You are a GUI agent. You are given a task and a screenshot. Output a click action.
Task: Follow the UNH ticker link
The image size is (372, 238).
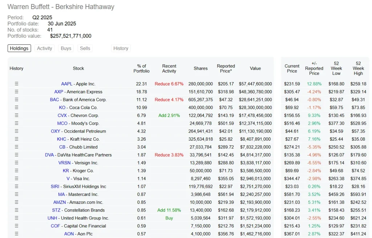tap(52, 218)
